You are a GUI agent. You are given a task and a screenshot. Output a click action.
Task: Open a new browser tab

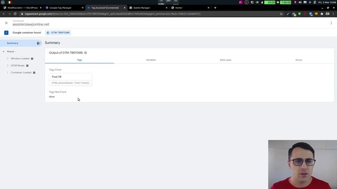(x=215, y=8)
